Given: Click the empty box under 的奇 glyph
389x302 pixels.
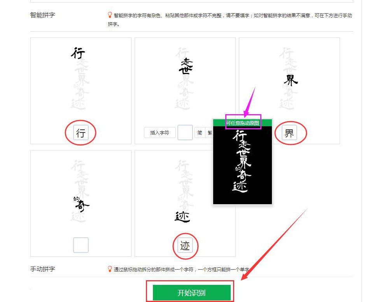Looking at the screenshot, I should point(81,245).
